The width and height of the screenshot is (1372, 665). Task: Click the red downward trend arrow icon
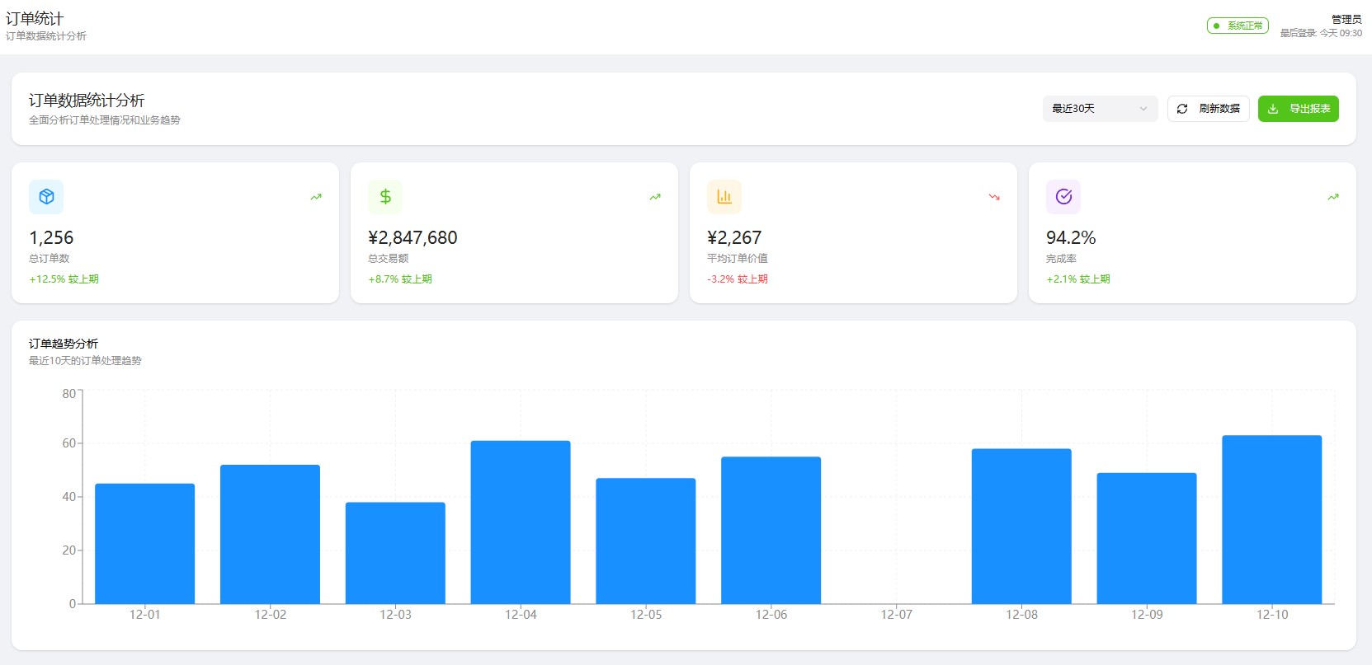[994, 197]
